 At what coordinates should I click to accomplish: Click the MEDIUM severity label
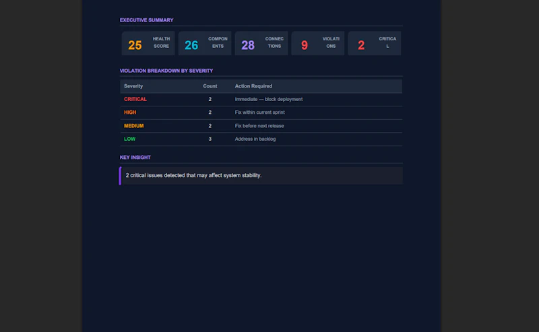click(x=133, y=126)
